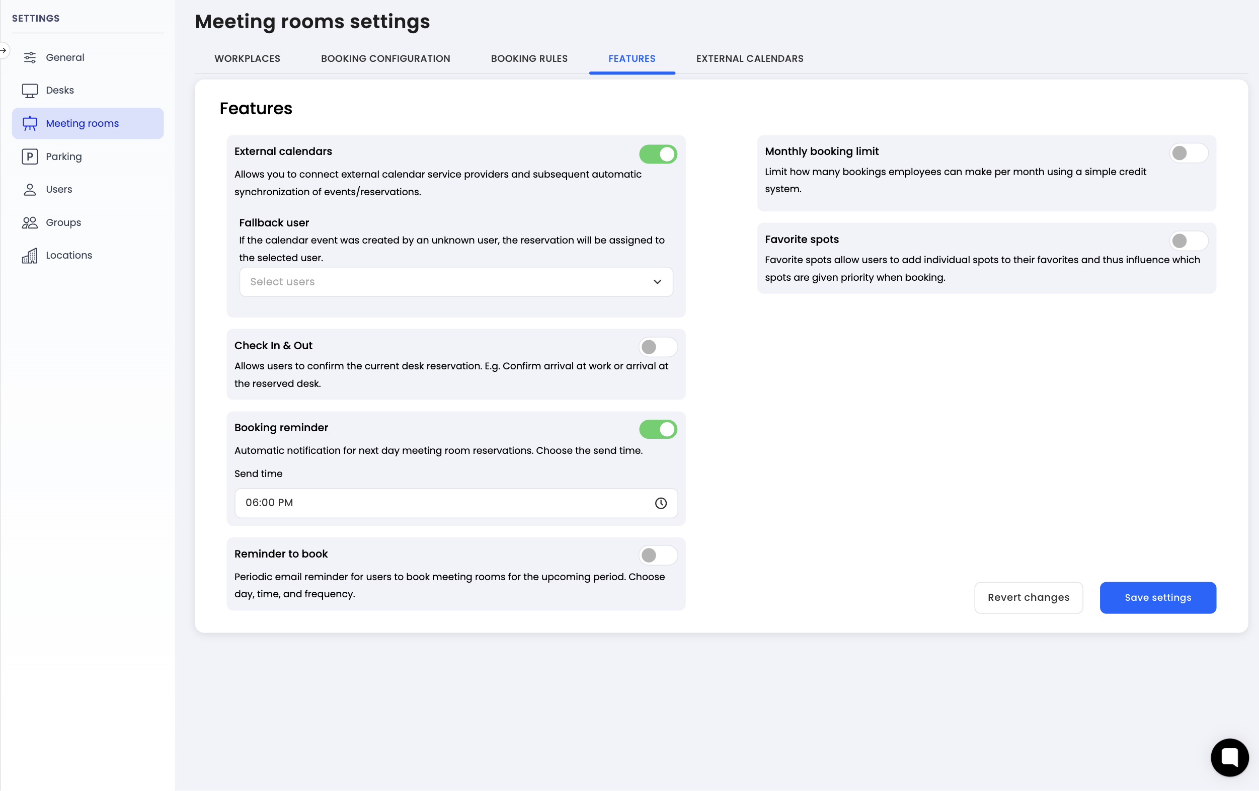This screenshot has width=1259, height=791.
Task: Click the Groups people icon
Action: 30,222
